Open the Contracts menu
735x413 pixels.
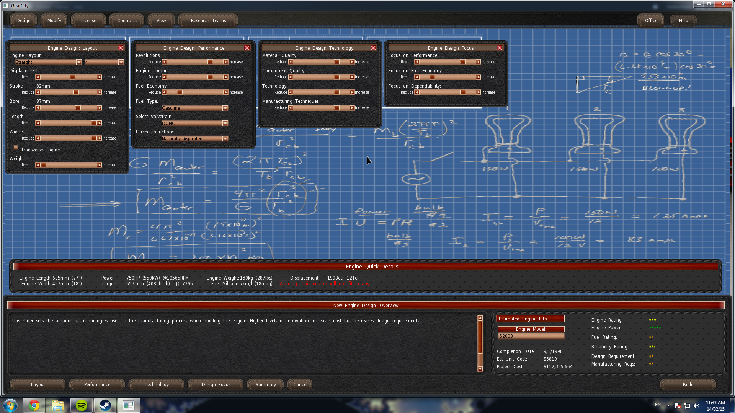pyautogui.click(x=127, y=21)
